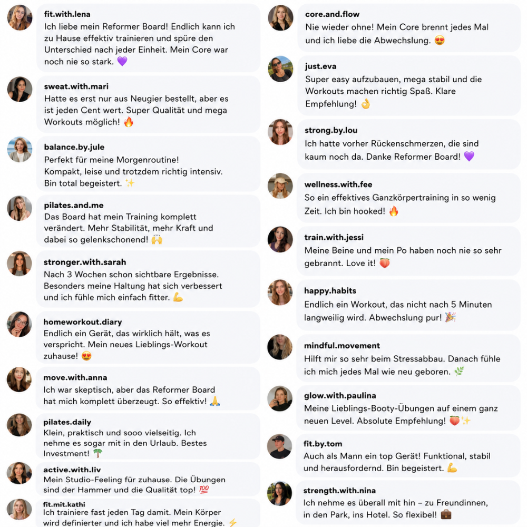Click the palm tree emoji in pilates.daily's comment
The width and height of the screenshot is (527, 527).
click(97, 453)
